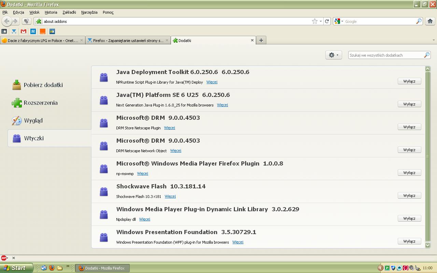Screen dimensions: 437x273
Task: Switch to the Dacie z fabrycznym LPG tab
Action: click(x=43, y=40)
